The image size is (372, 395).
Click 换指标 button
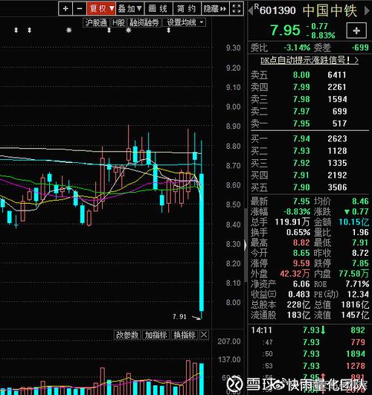[x=185, y=335]
